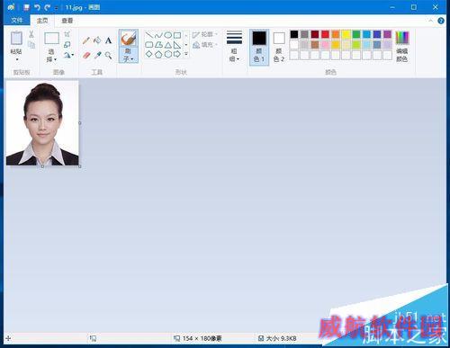
Task: Pick the Color picker eyedropper tool
Action: click(x=97, y=55)
